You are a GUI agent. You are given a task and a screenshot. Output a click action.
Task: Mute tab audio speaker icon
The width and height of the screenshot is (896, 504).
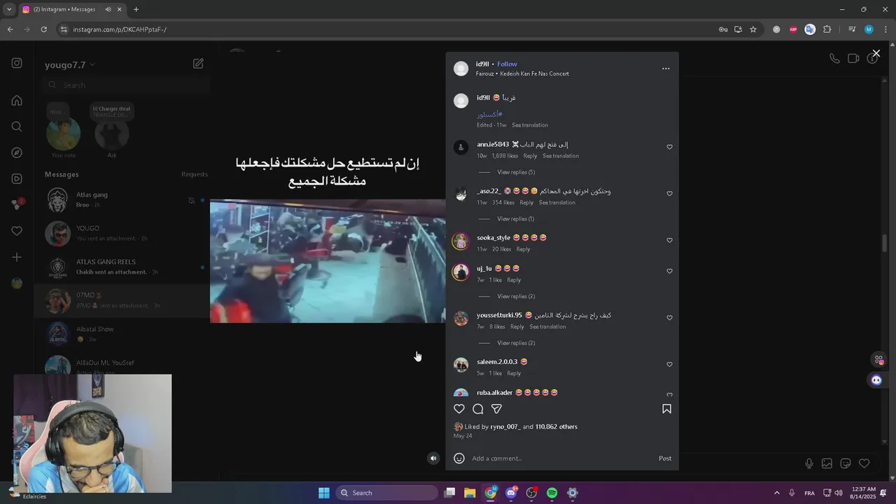(x=108, y=10)
